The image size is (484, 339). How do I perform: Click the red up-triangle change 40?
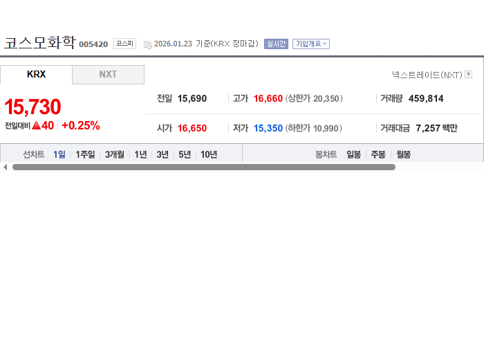pos(43,125)
